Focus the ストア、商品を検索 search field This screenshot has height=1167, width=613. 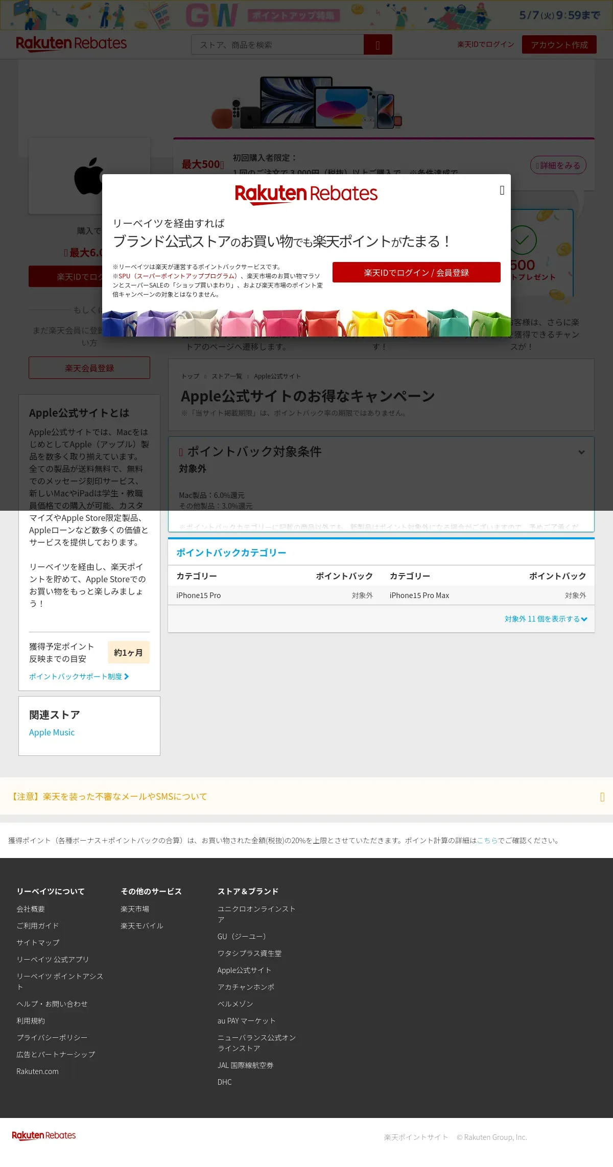(277, 45)
